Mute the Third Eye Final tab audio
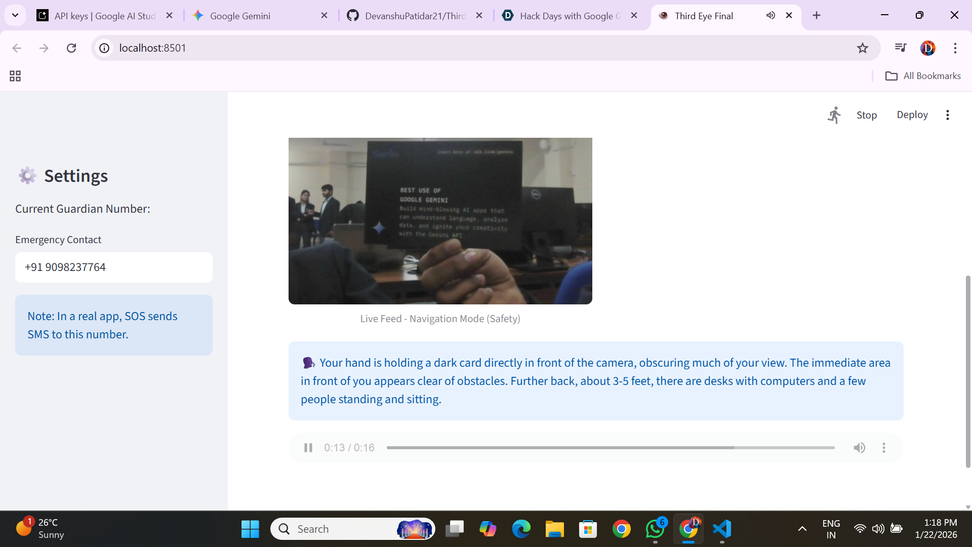This screenshot has width=972, height=547. 770,16
